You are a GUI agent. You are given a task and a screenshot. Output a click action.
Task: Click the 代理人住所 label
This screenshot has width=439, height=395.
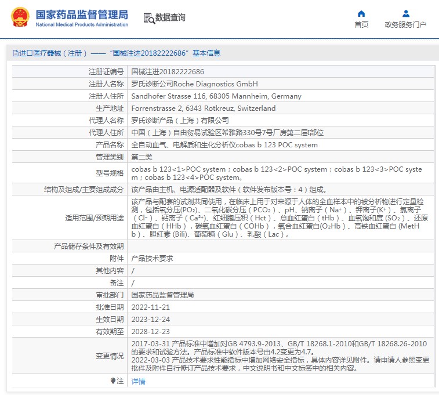[x=106, y=133]
